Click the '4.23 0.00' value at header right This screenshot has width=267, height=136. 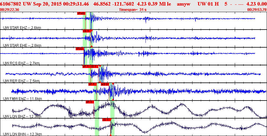click(x=257, y=4)
